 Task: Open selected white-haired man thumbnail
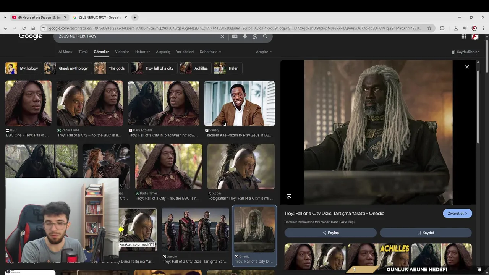[254, 230]
